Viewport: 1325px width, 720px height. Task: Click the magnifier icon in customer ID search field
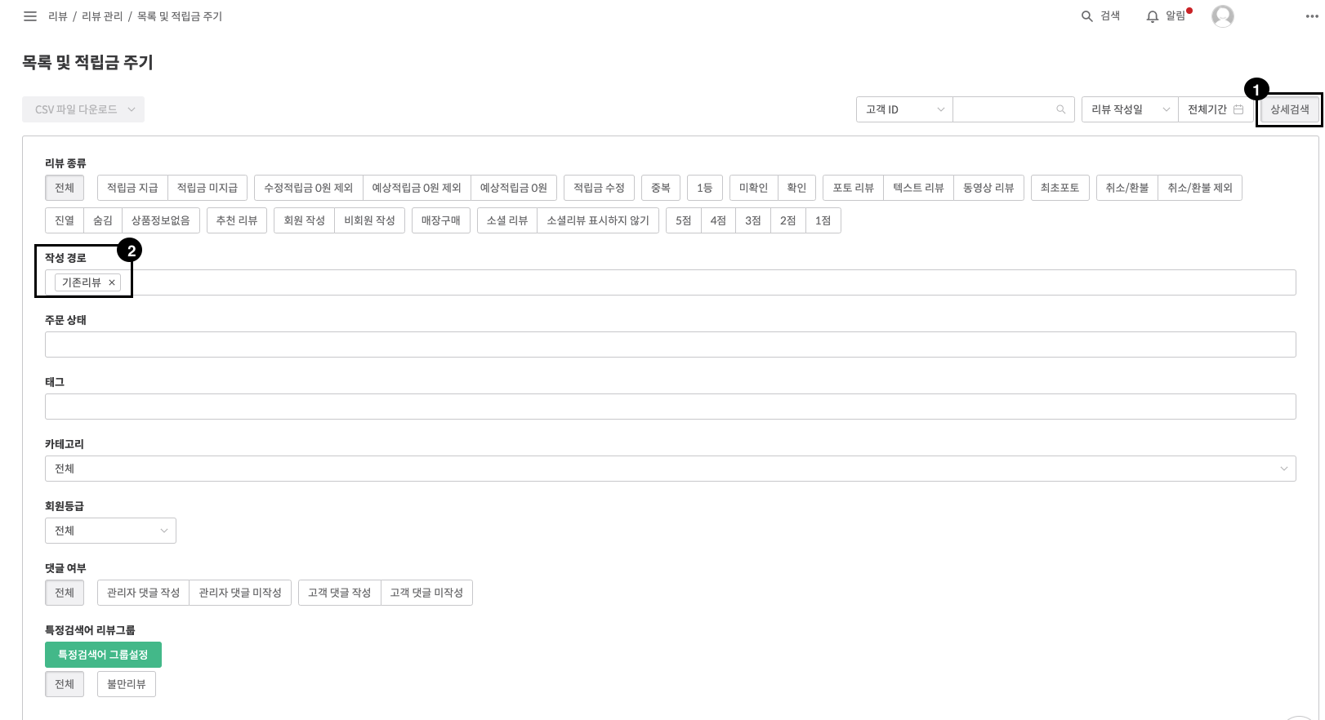click(1060, 109)
